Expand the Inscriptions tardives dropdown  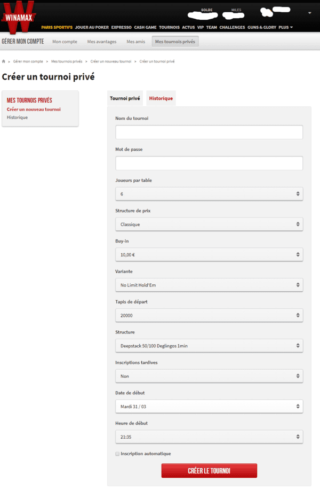209,376
